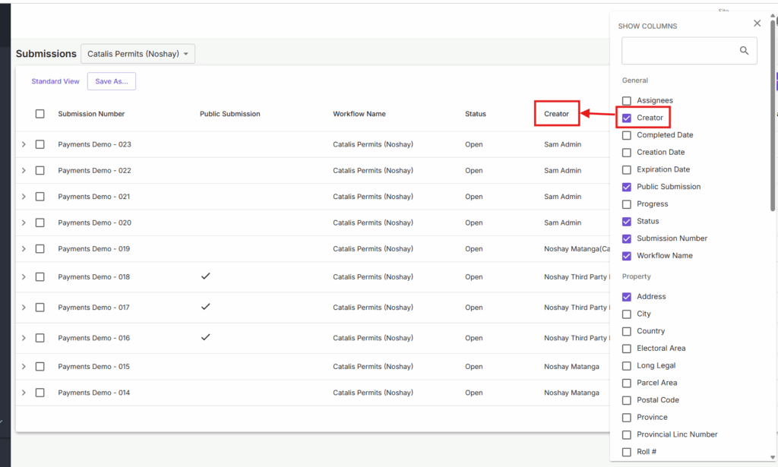Screen dimensions: 778x467
Task: Select the Payments Demo - 020 row checkbox
Action: pos(40,222)
